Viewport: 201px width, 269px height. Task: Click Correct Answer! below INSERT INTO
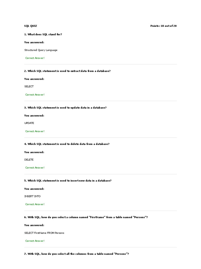(35, 204)
